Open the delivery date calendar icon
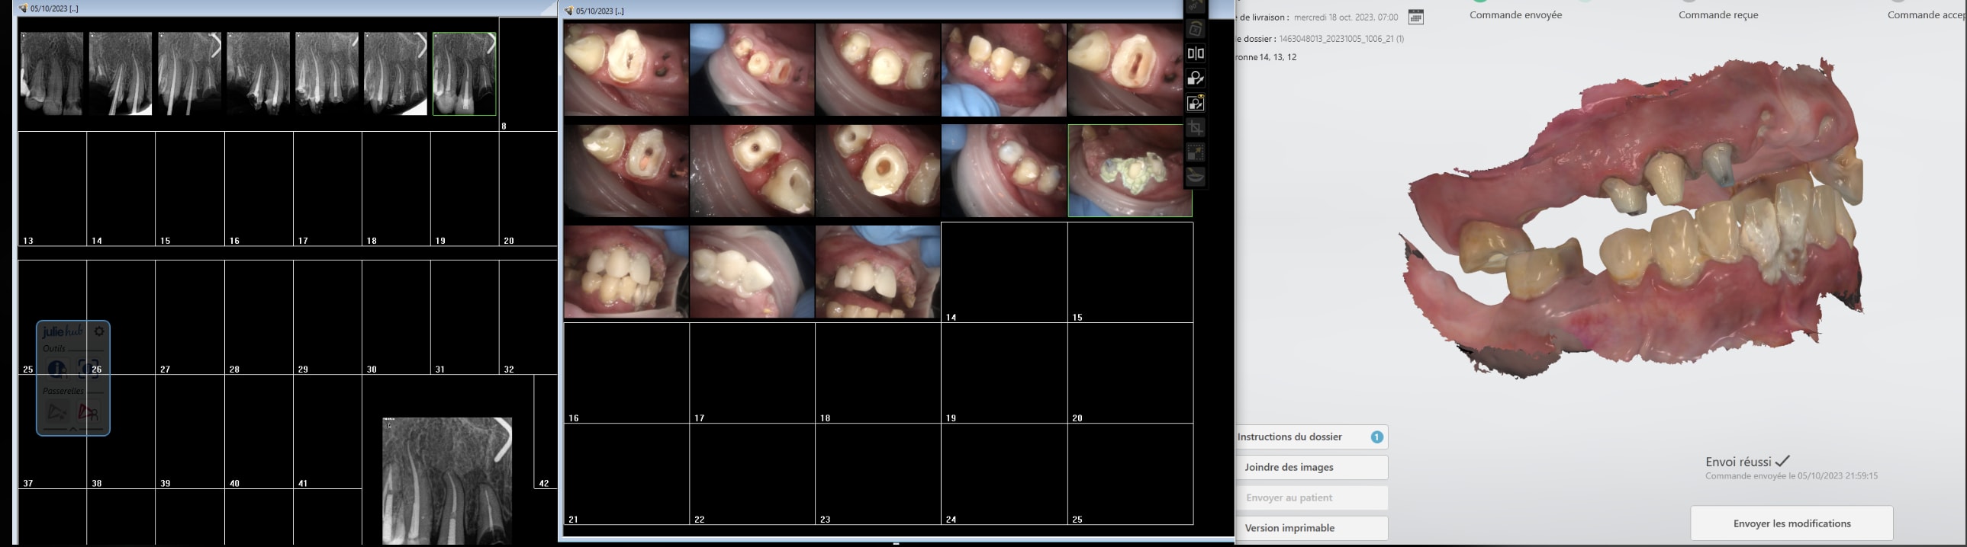The image size is (1967, 547). [x=1415, y=17]
